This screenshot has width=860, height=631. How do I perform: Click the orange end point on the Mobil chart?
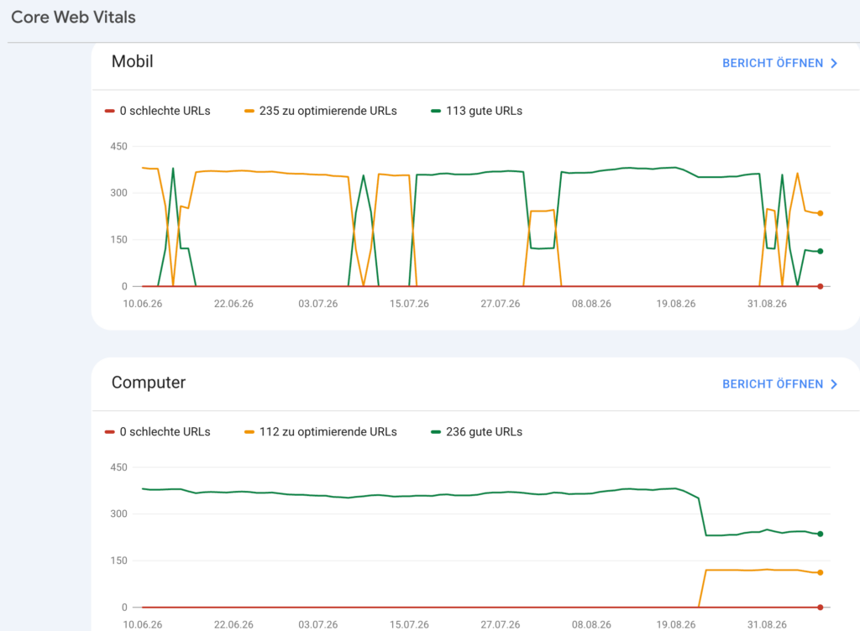[821, 214]
